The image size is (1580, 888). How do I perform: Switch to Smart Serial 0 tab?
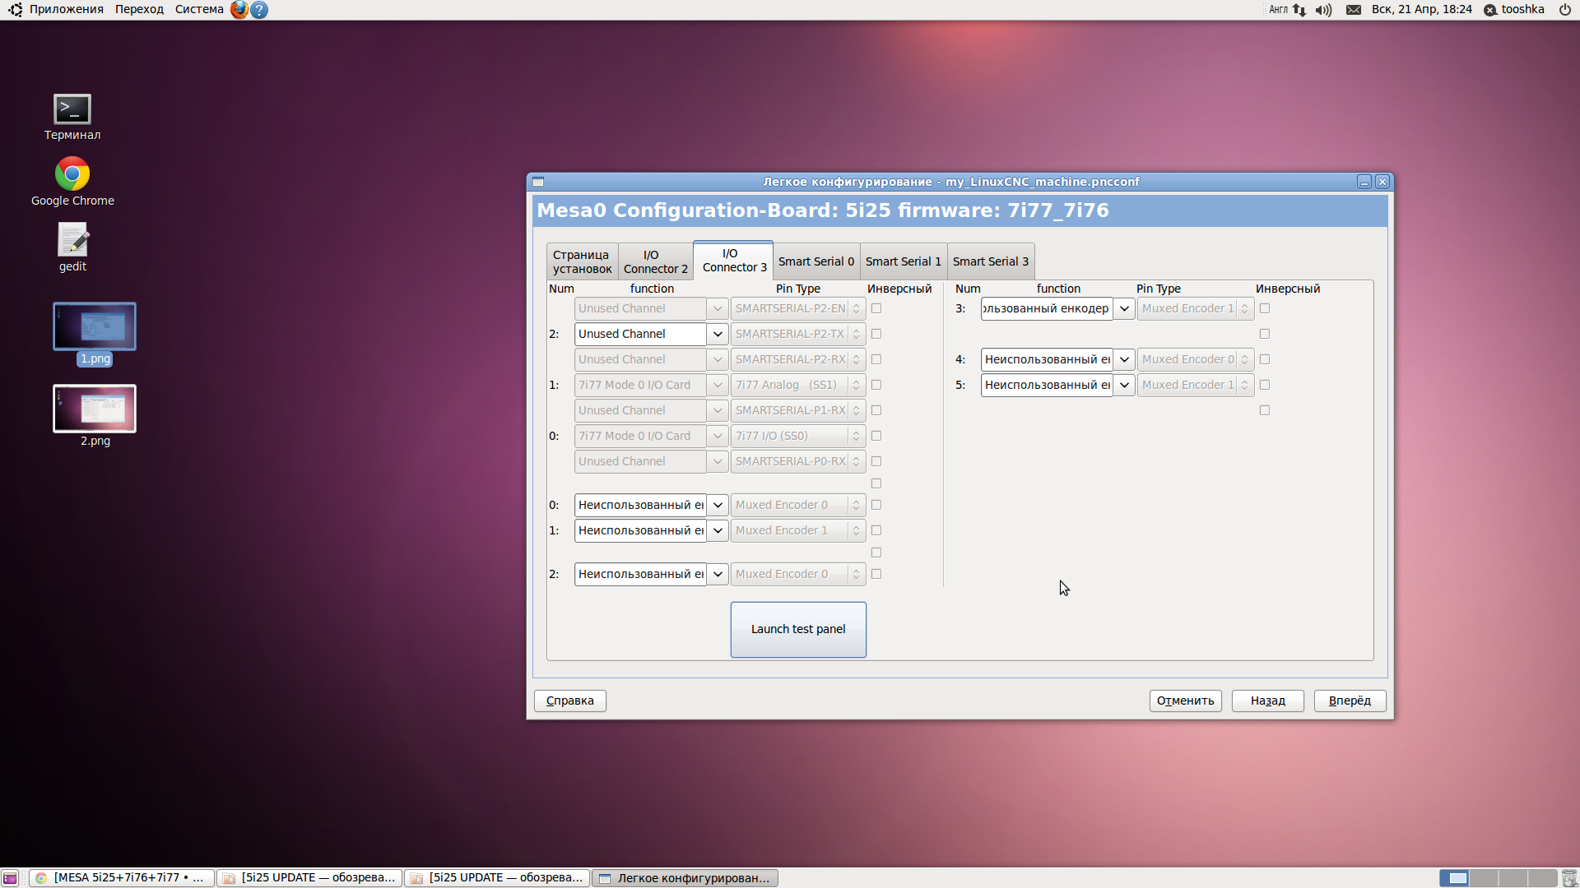coord(816,261)
